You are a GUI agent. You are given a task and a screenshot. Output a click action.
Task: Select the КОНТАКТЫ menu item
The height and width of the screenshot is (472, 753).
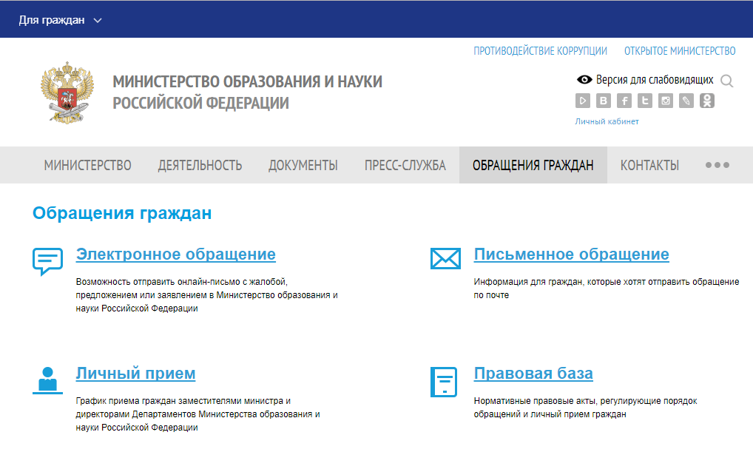point(649,165)
